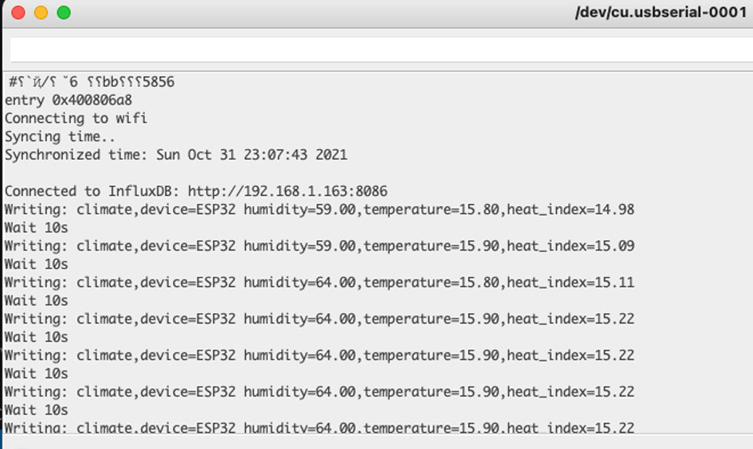Select the Writing line with heat_index=15.11
Screen dimensions: 753x449
(x=320, y=282)
